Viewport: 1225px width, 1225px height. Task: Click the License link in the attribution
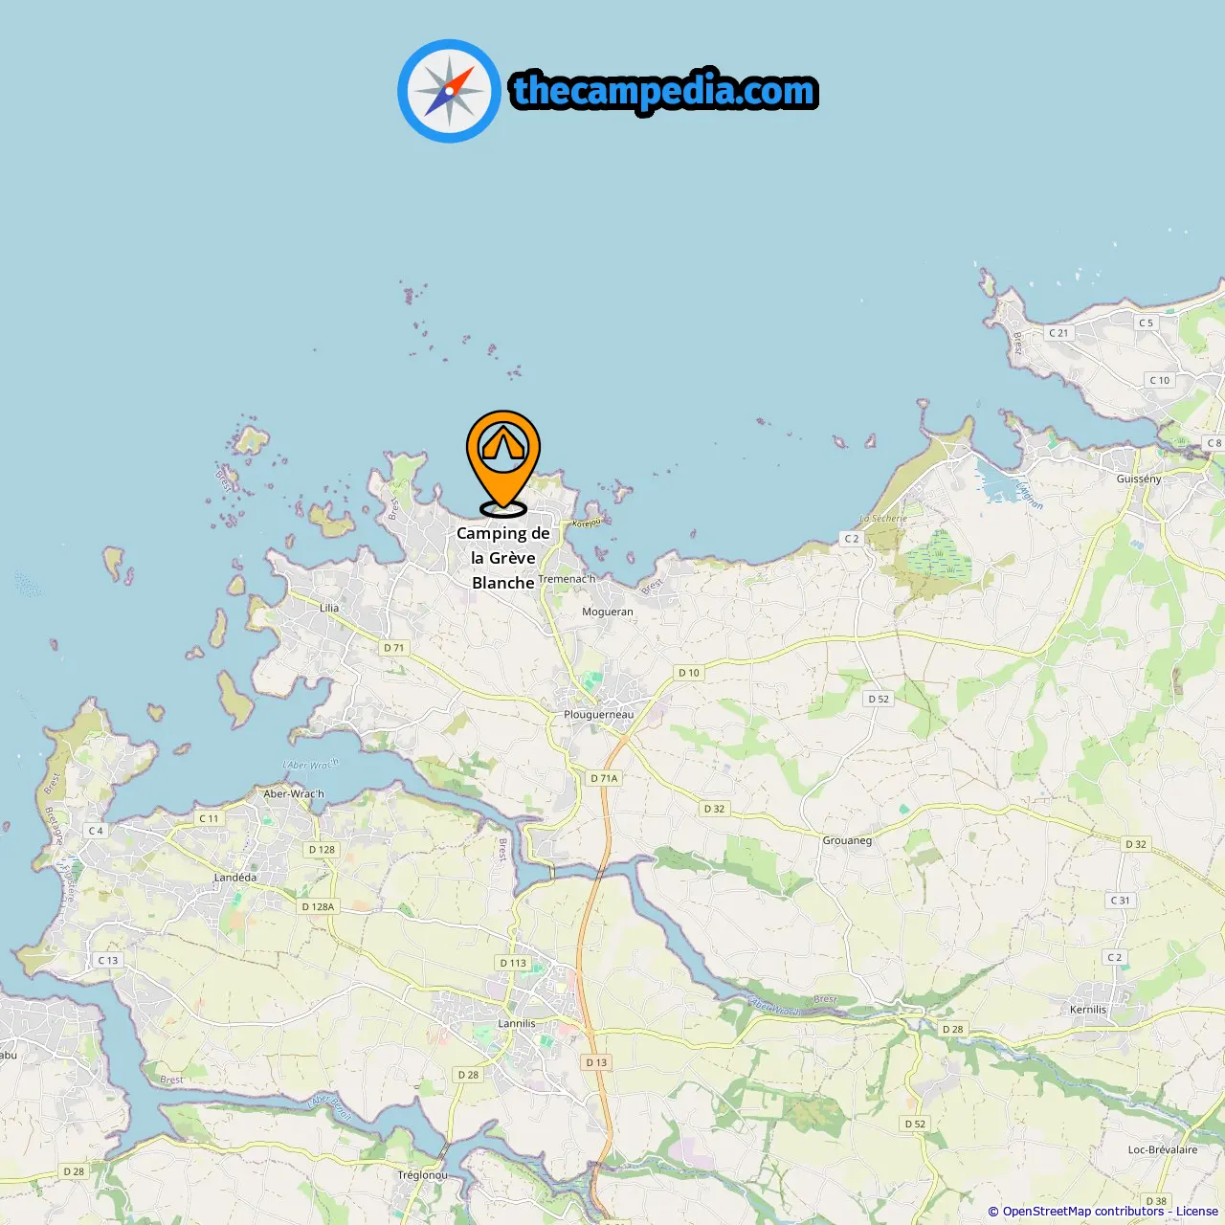pyautogui.click(x=1196, y=1212)
